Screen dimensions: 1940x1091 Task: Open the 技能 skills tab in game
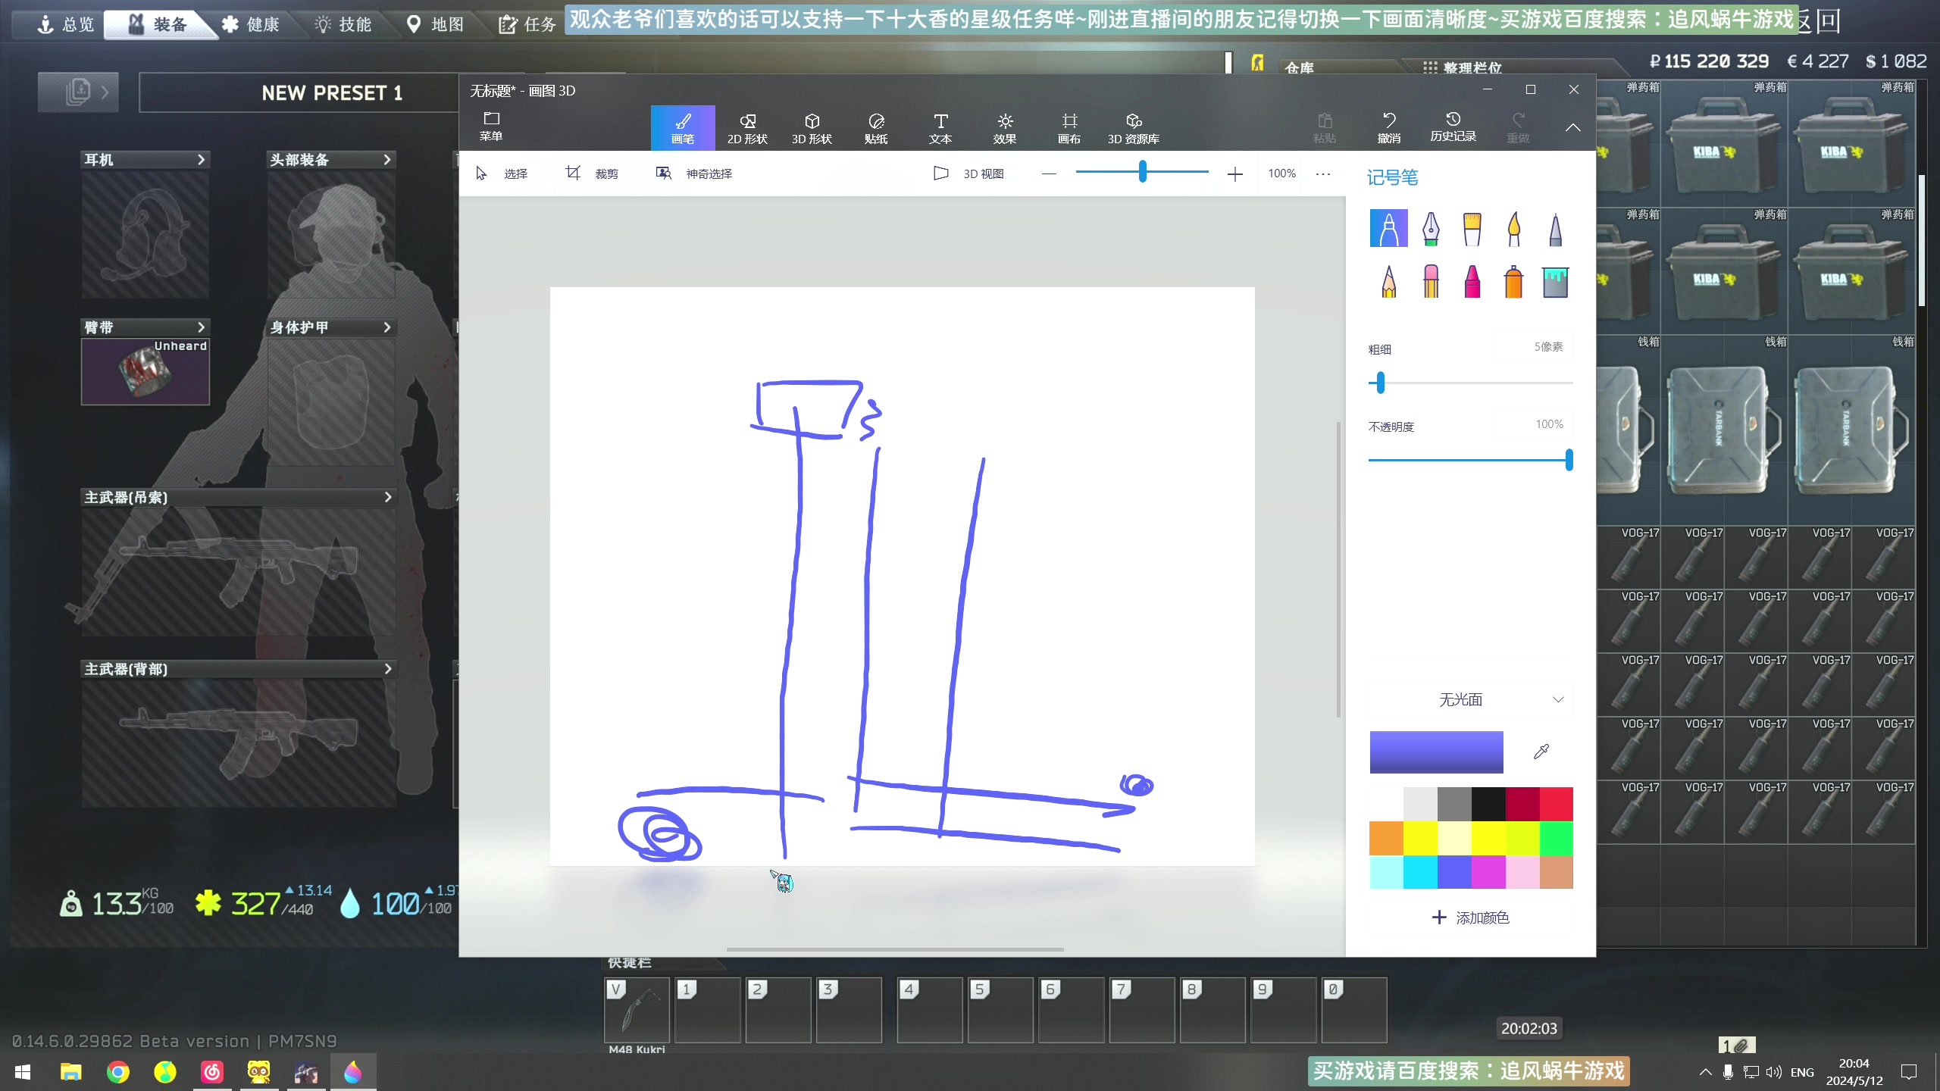pyautogui.click(x=343, y=24)
